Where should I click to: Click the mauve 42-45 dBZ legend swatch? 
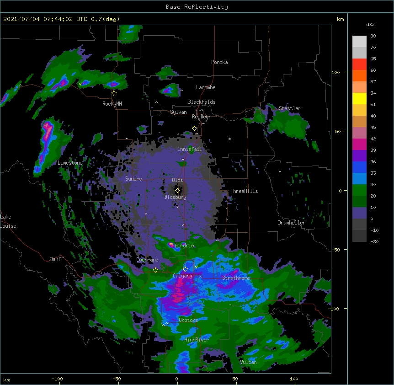click(359, 133)
